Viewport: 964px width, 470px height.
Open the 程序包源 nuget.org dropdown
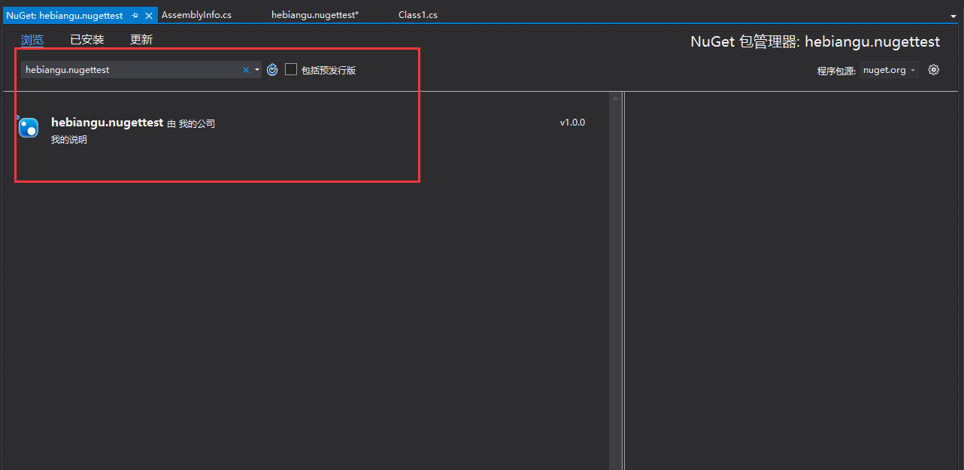click(x=890, y=70)
